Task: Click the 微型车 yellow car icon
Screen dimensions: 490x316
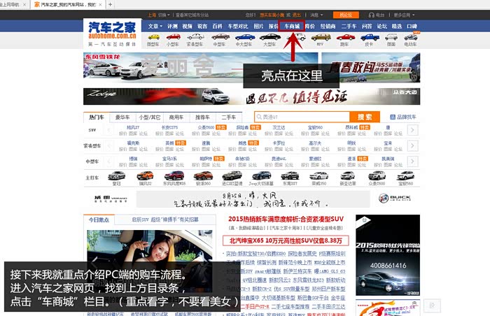Action: 153,37
